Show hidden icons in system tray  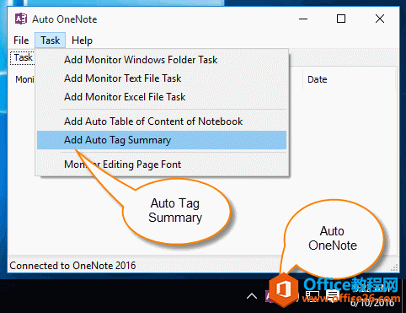[x=252, y=296]
